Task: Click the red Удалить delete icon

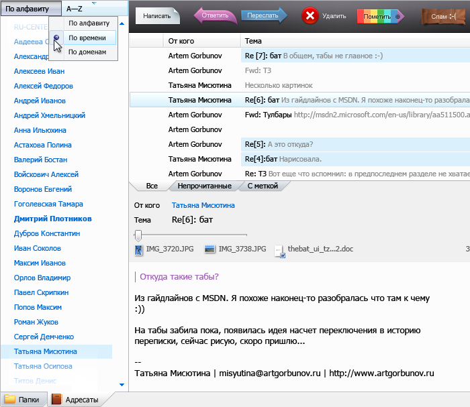Action: tap(310, 15)
